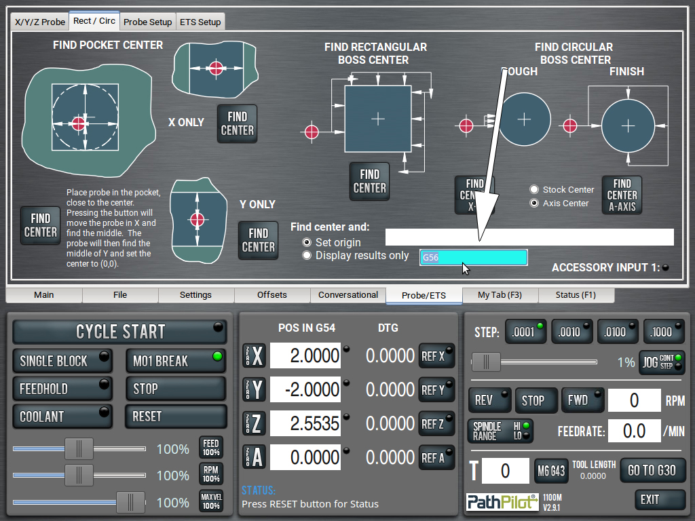Image resolution: width=695 pixels, height=521 pixels.
Task: Open the G56 work offset dropdown
Action: (473, 258)
